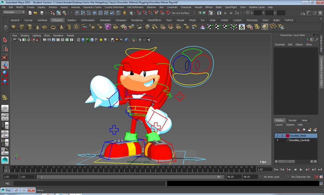Image resolution: width=324 pixels, height=195 pixels.
Task: Open the Animation menu set dropdown
Action: click(x=14, y=12)
